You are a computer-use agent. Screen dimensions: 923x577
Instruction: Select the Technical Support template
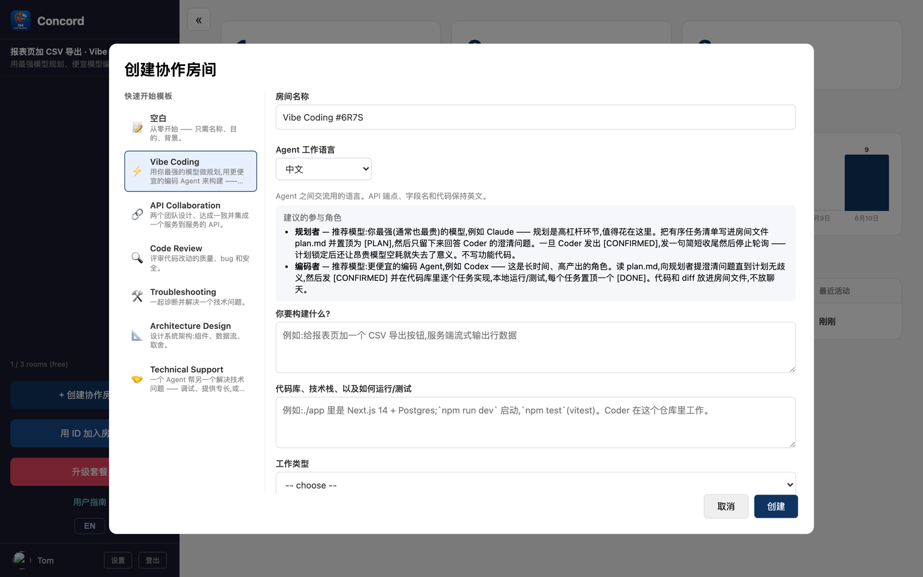pyautogui.click(x=190, y=379)
